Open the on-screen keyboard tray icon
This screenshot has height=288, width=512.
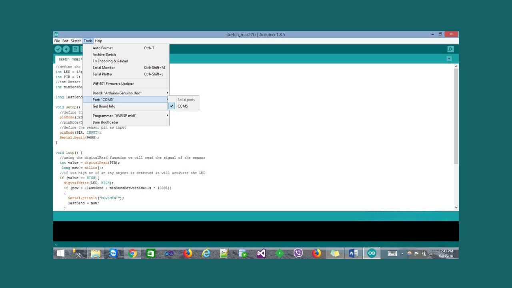392,253
